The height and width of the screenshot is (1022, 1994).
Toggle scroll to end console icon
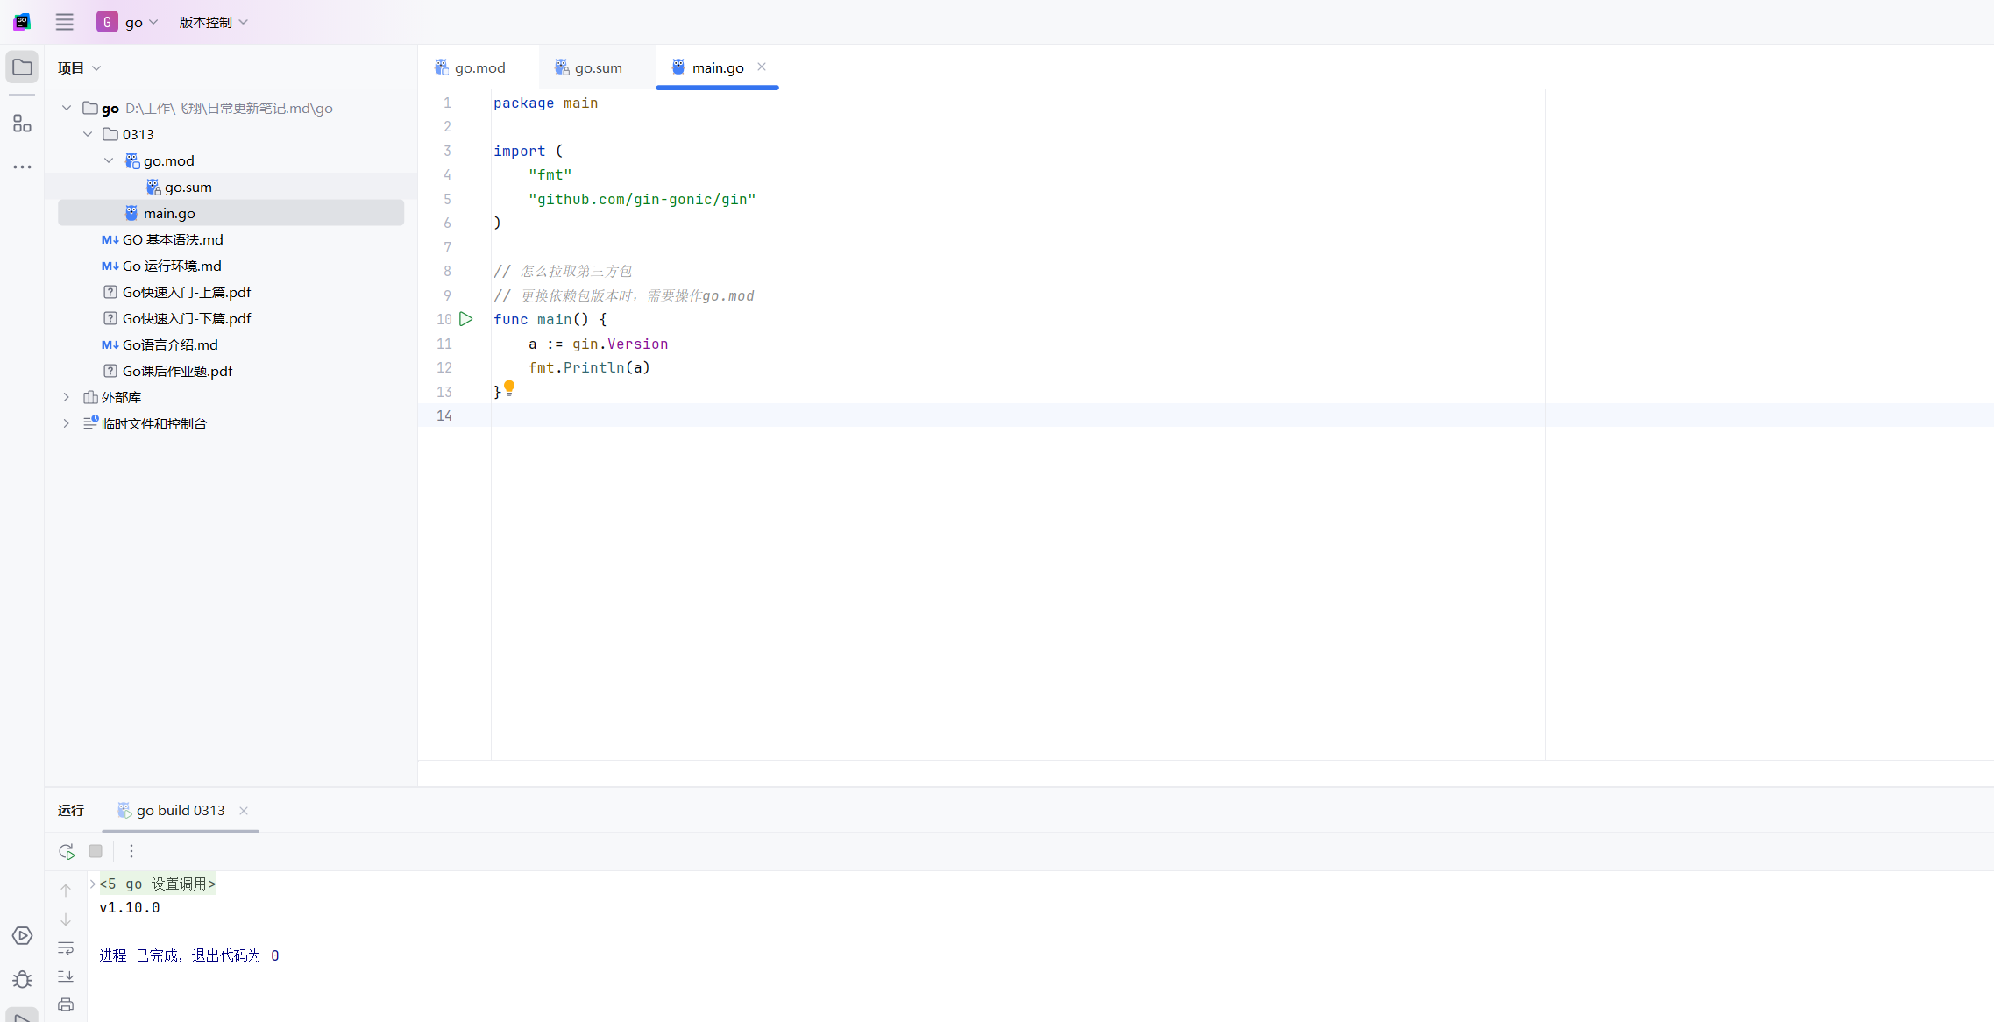[66, 976]
